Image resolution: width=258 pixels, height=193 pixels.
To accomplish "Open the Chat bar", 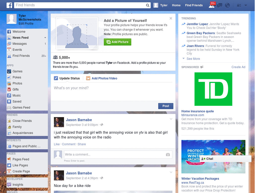I will coord(225,159).
